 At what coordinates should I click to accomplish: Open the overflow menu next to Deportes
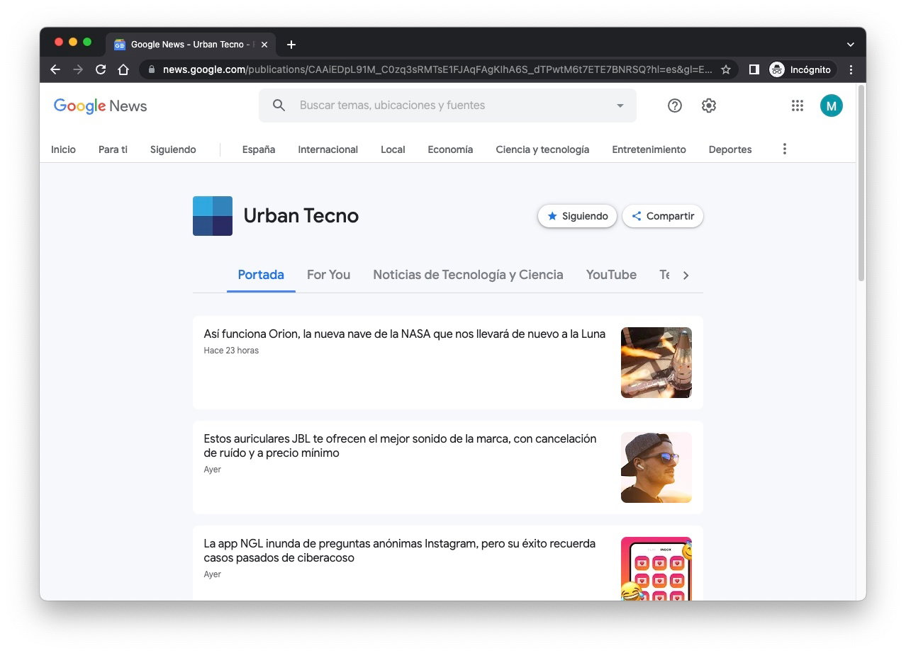tap(784, 149)
